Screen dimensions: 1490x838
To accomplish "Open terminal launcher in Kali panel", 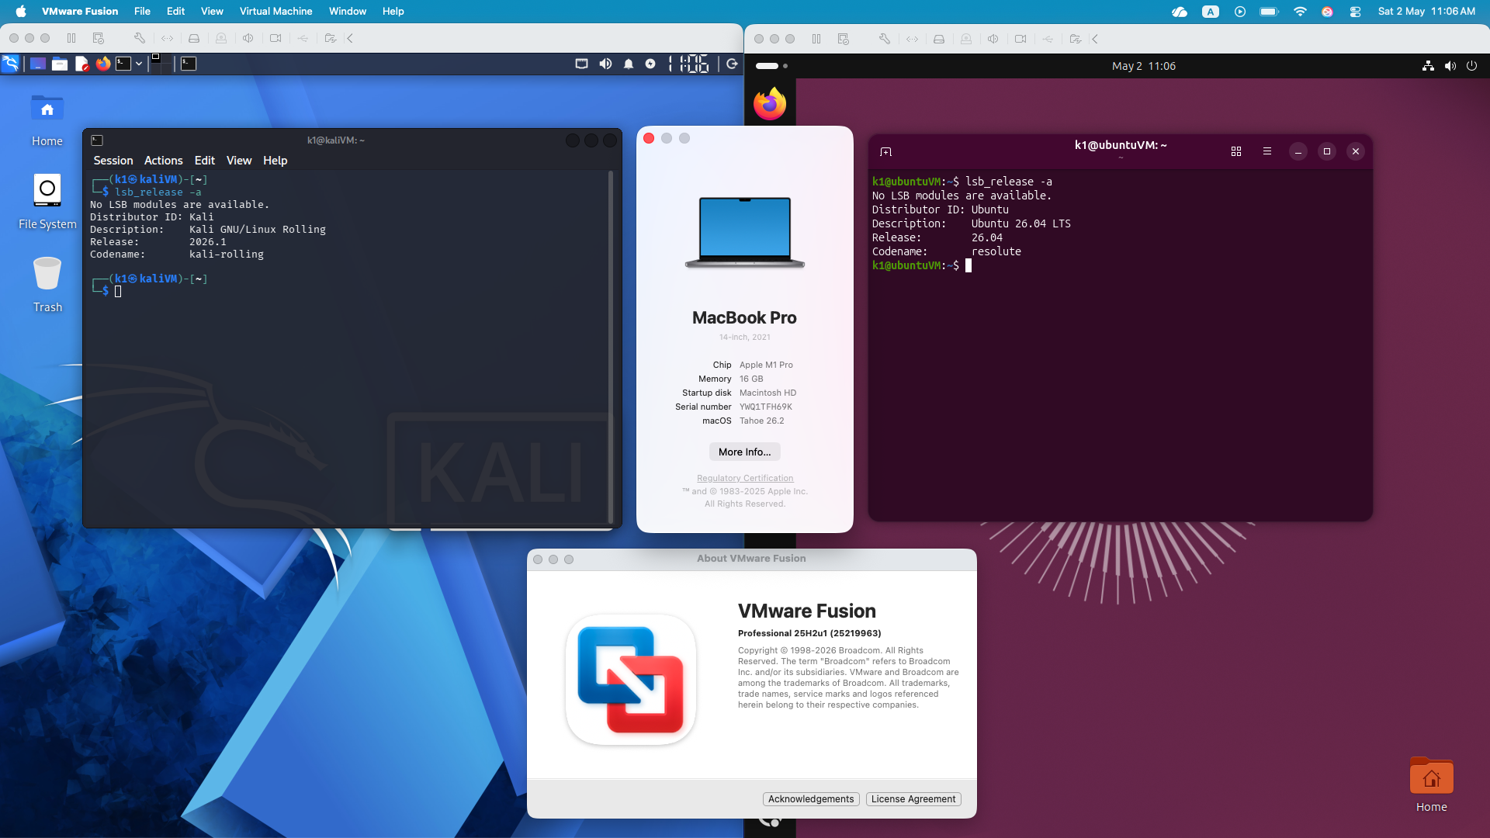I will pyautogui.click(x=123, y=64).
